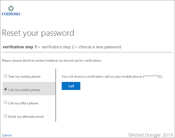The height and width of the screenshot is (138, 175).
Task: Enable the Email my alternate email radio button
Action: (6, 116)
